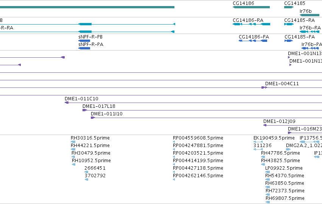
Task: Select EST RH63850.5prime
Action: pyautogui.click(x=285, y=183)
